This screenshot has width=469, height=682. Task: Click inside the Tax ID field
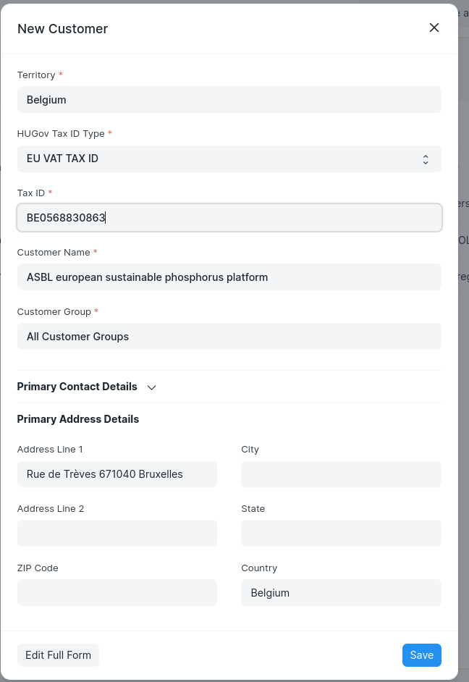[229, 217]
